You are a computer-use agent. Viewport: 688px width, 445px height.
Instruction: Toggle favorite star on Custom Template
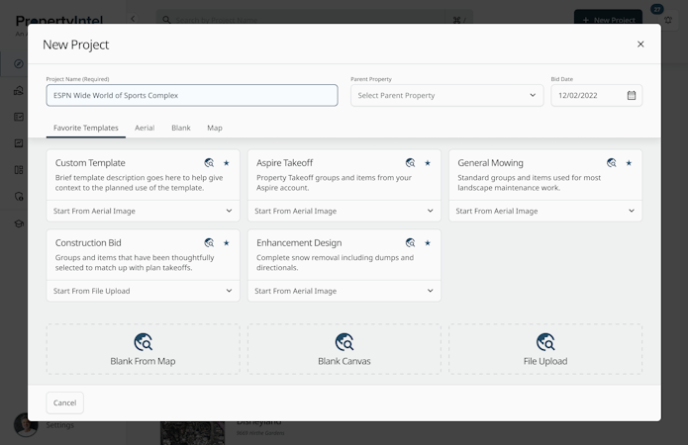click(x=227, y=163)
